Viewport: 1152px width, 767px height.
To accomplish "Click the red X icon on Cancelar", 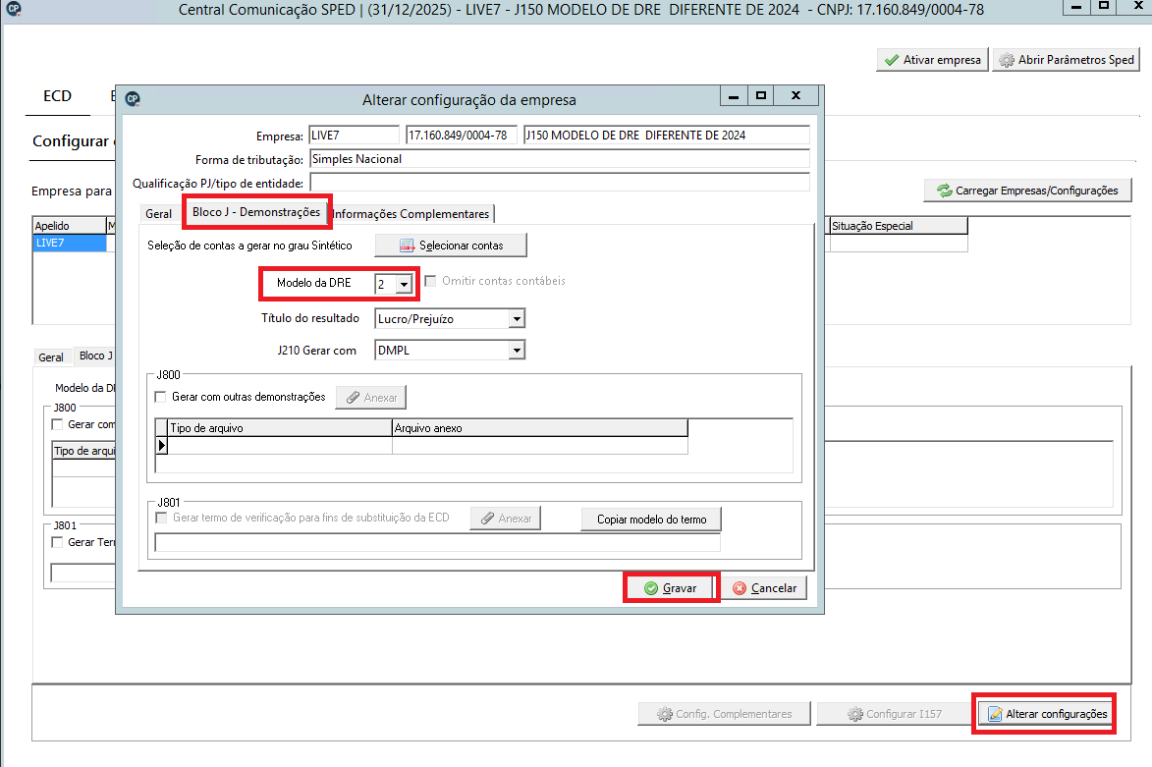I will click(x=740, y=588).
